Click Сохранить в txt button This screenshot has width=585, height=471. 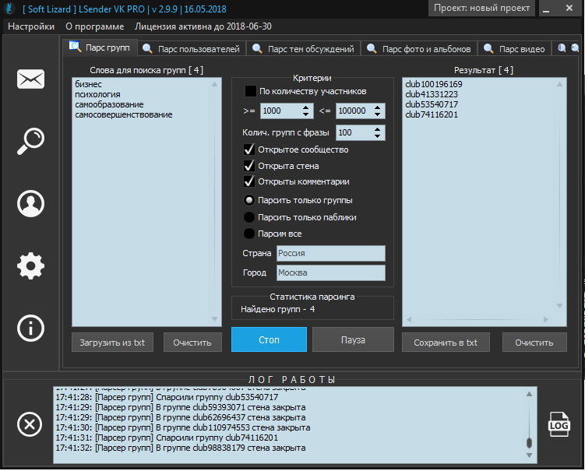click(446, 343)
